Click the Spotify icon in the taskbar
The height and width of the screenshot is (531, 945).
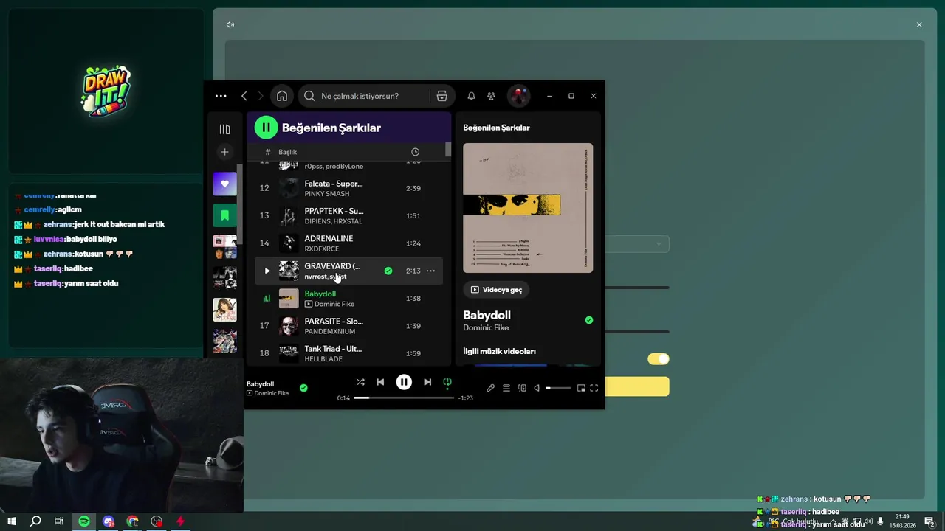tap(84, 521)
